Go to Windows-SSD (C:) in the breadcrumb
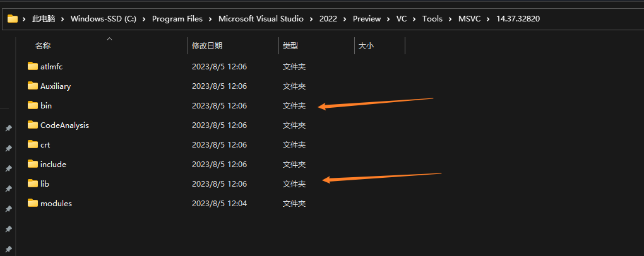The image size is (644, 256). 104,19
